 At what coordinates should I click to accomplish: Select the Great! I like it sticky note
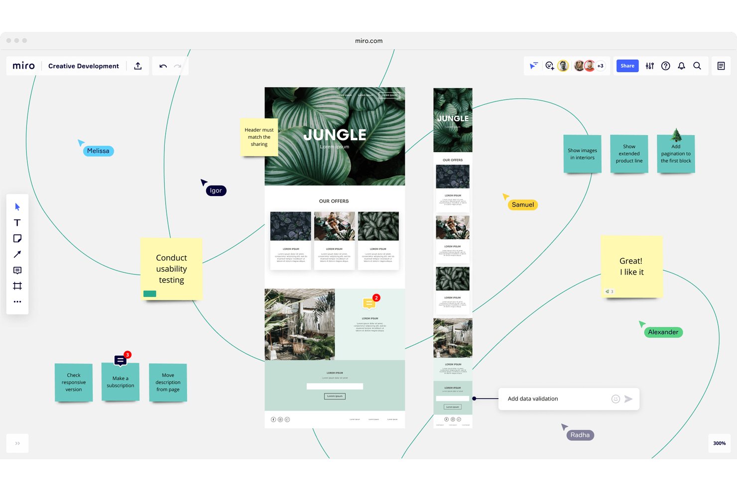[x=631, y=267]
